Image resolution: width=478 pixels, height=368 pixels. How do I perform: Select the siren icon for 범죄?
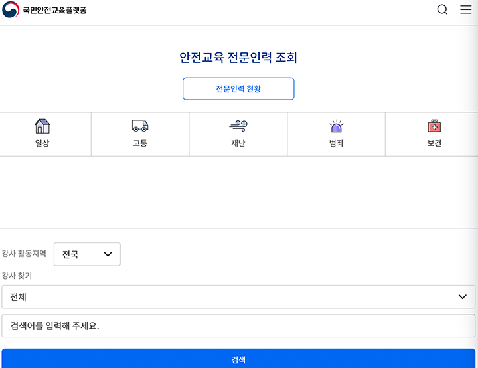pos(336,126)
